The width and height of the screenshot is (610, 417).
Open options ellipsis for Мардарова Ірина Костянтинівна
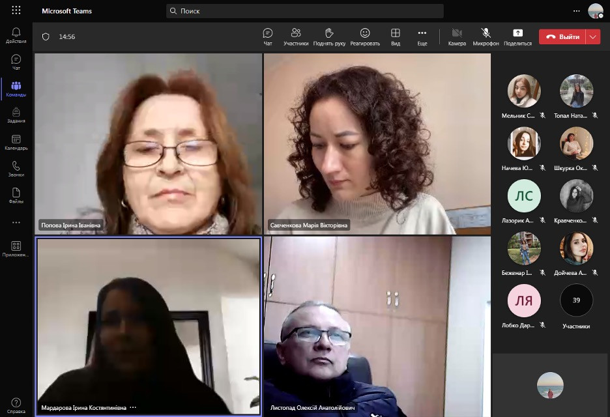tap(133, 407)
